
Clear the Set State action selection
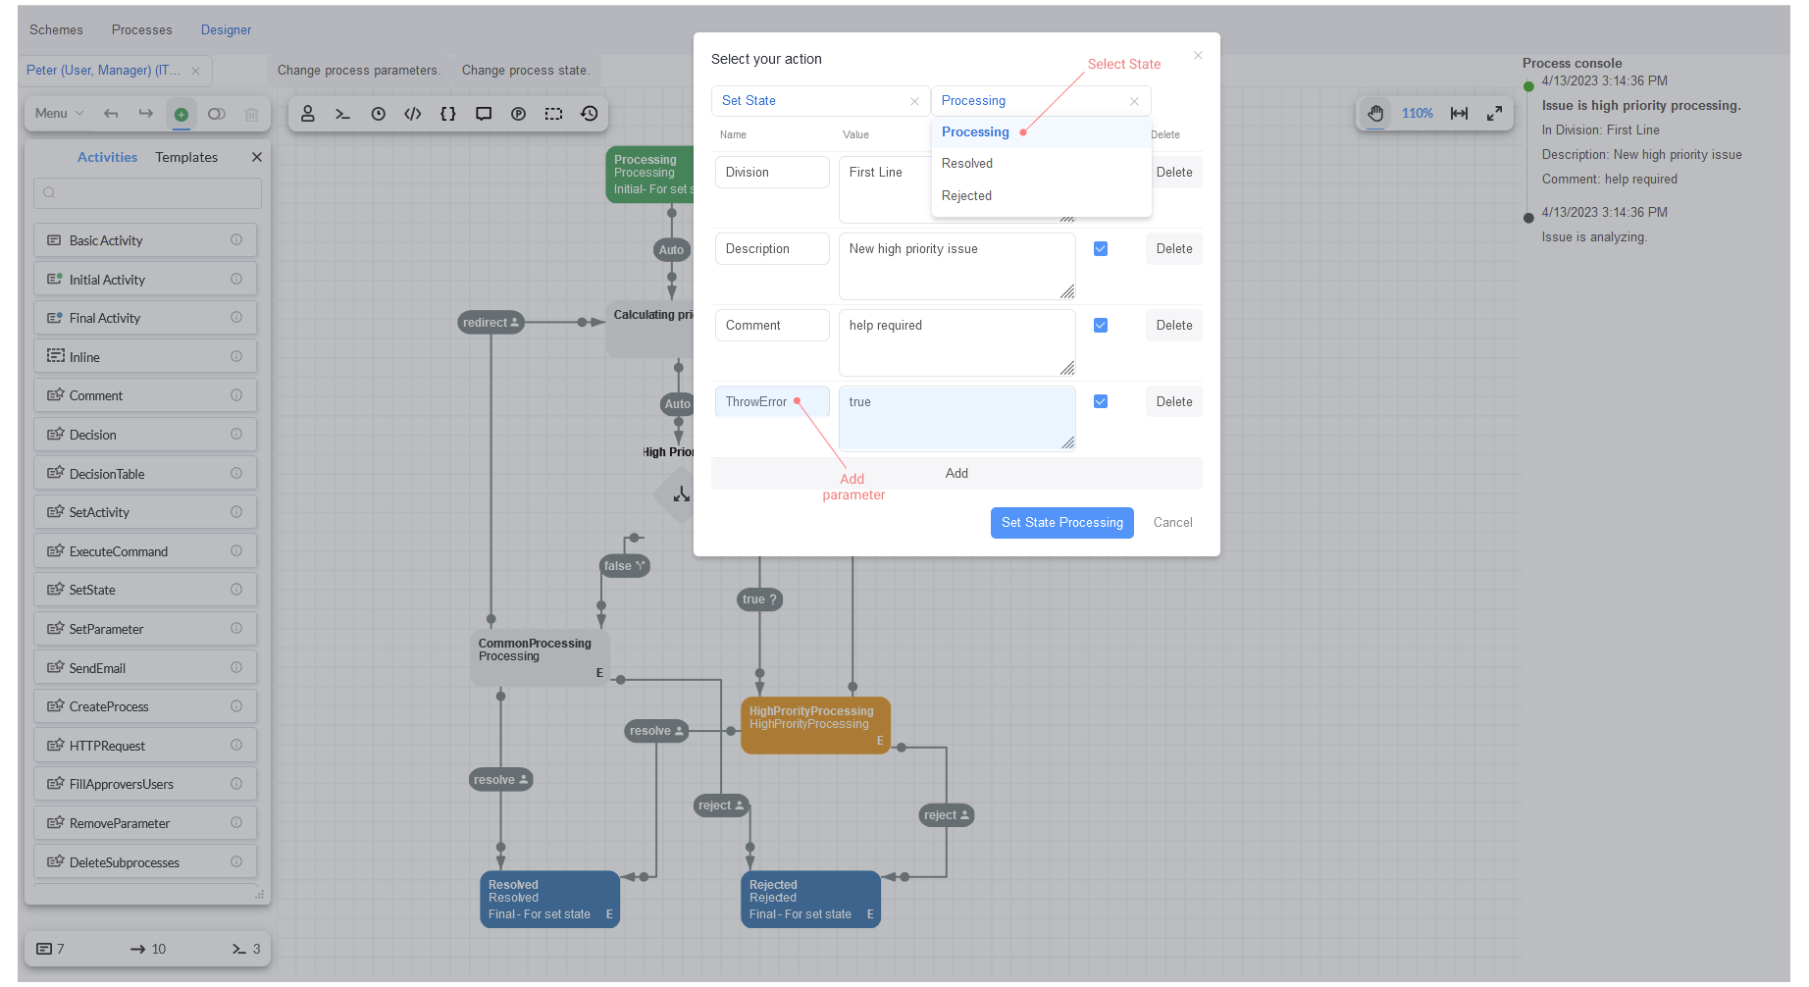(x=914, y=101)
